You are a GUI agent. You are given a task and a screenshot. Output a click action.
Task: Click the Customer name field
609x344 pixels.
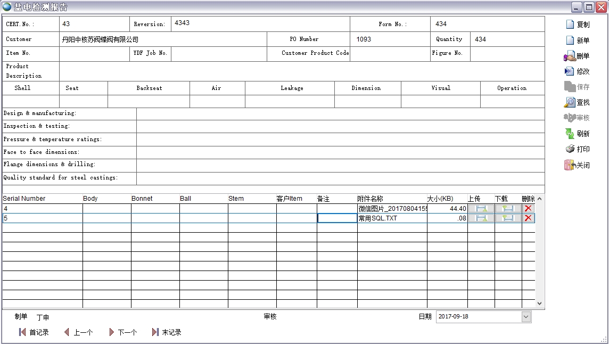[162, 39]
